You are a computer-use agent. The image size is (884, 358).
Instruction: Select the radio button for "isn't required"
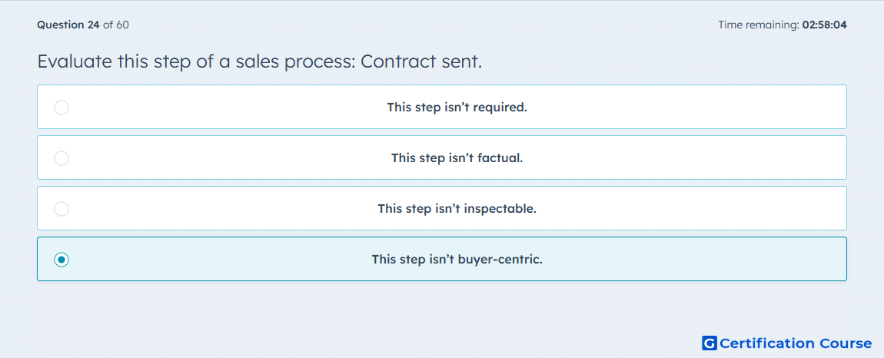(61, 107)
